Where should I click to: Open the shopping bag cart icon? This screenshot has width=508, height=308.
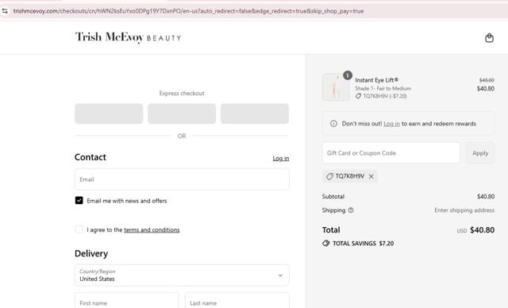[489, 38]
